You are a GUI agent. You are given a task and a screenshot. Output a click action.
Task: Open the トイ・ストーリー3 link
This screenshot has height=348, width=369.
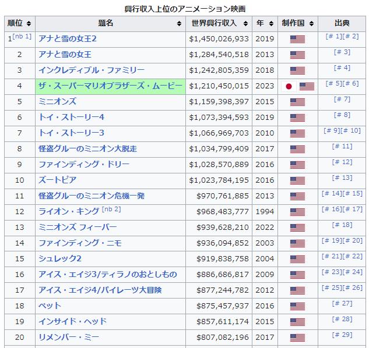pos(71,133)
